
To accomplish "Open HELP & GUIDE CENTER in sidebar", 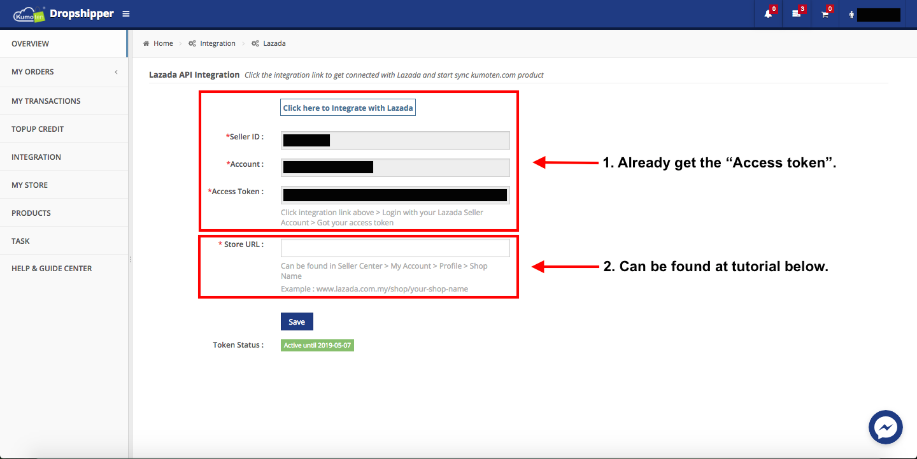I will pos(64,268).
